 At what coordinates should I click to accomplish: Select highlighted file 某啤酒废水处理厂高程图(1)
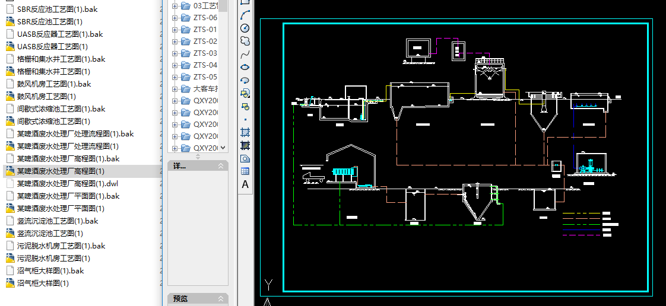pos(61,171)
